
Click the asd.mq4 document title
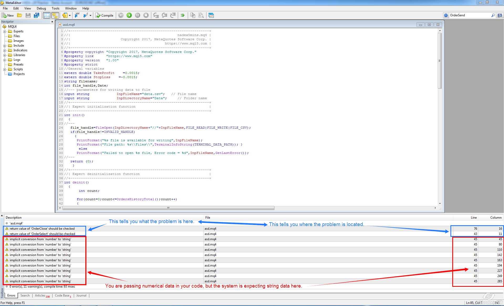tap(69, 24)
